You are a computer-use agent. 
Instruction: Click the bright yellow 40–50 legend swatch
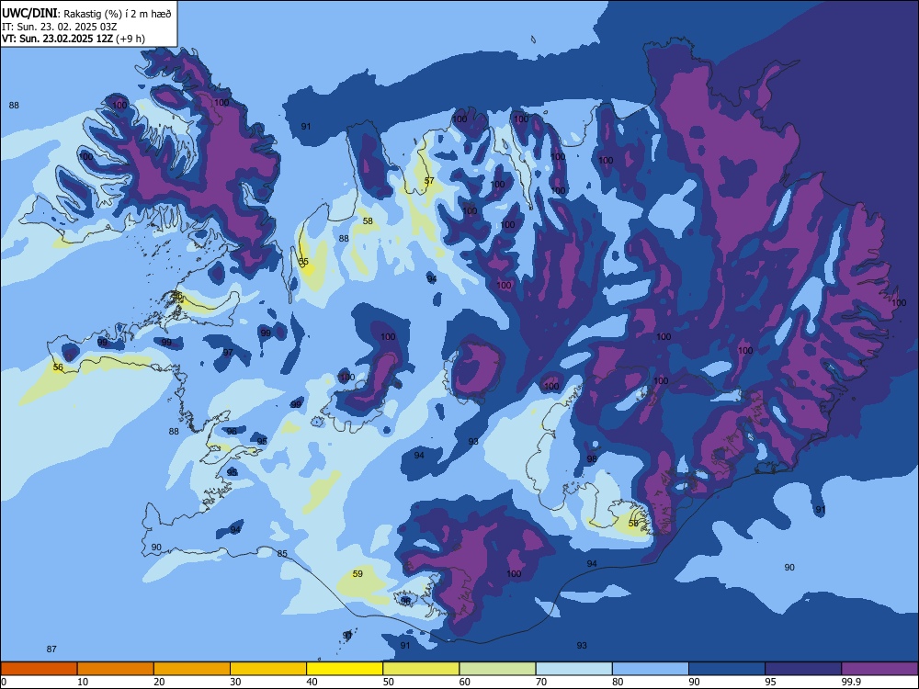click(345, 669)
